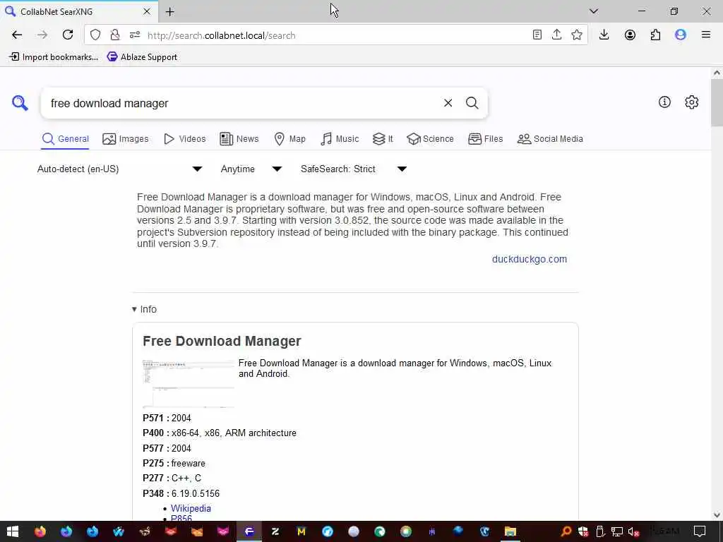723x542 pixels.
Task: Open the Wikipedia link in infobox
Action: click(x=191, y=508)
